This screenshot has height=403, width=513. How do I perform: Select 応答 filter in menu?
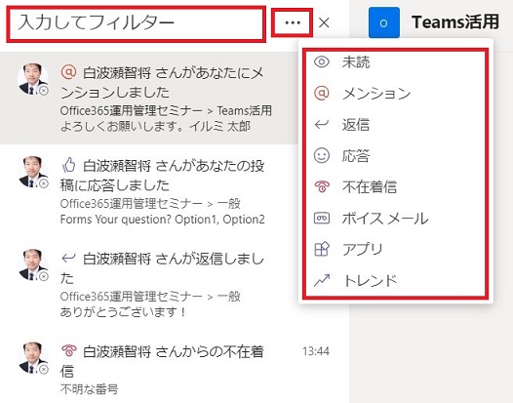pos(395,155)
